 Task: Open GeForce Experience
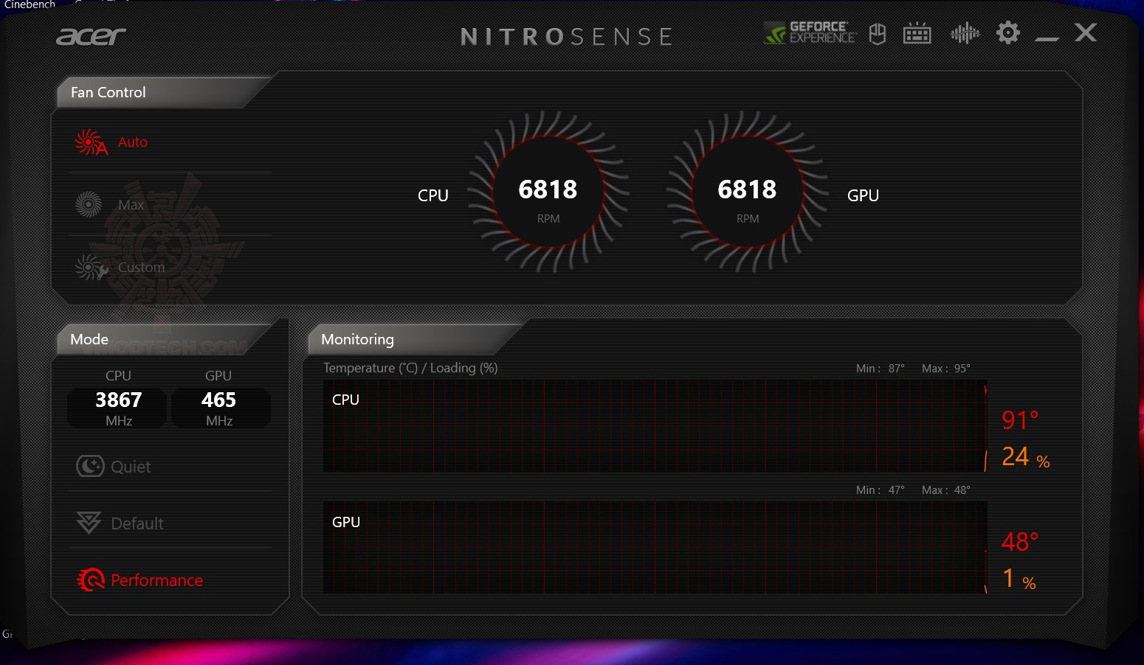pos(809,33)
